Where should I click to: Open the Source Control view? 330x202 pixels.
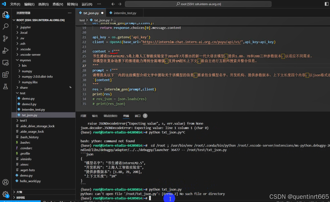click(5, 39)
